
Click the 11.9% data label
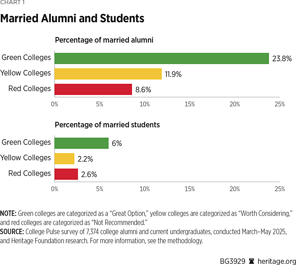pyautogui.click(x=173, y=74)
